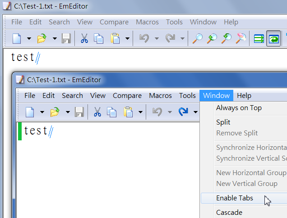Click Undo icon in front window
Viewport: 287px width, 218px height.
coord(157,112)
